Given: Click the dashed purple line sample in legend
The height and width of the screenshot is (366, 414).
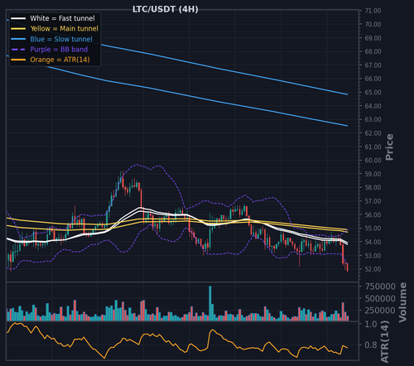Looking at the screenshot, I should pyautogui.click(x=18, y=50).
